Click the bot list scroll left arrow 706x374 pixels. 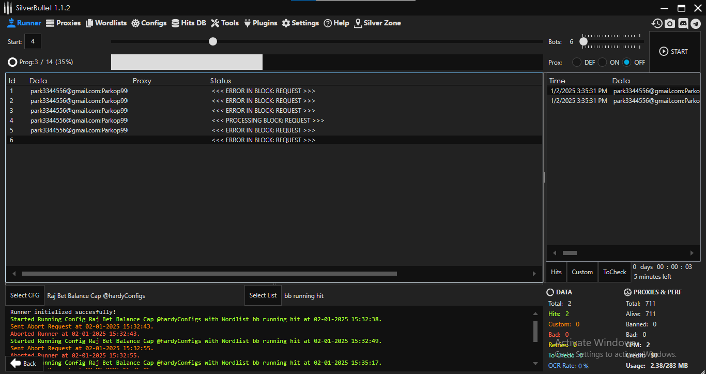[x=14, y=274]
